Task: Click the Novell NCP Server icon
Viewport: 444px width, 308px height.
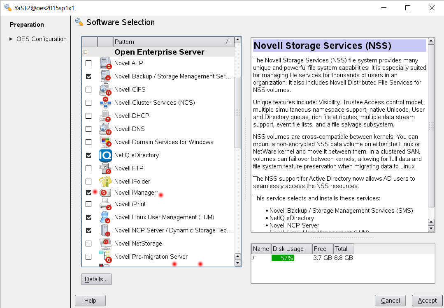Action: 105,230
